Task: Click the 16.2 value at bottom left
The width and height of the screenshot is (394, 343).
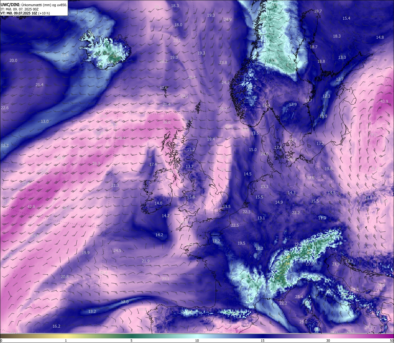Action: [x=56, y=326]
